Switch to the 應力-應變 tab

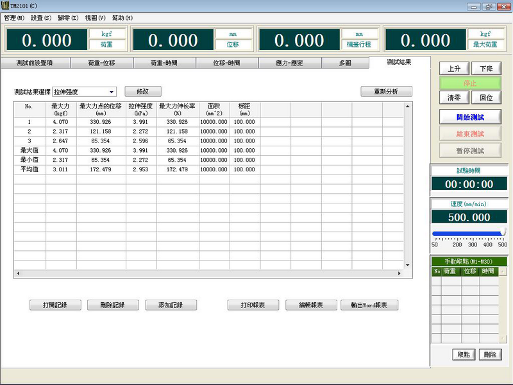[x=289, y=63]
